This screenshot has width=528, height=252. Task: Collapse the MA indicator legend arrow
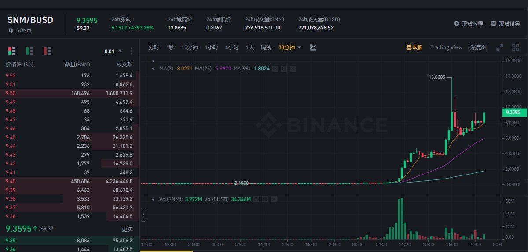(x=153, y=69)
